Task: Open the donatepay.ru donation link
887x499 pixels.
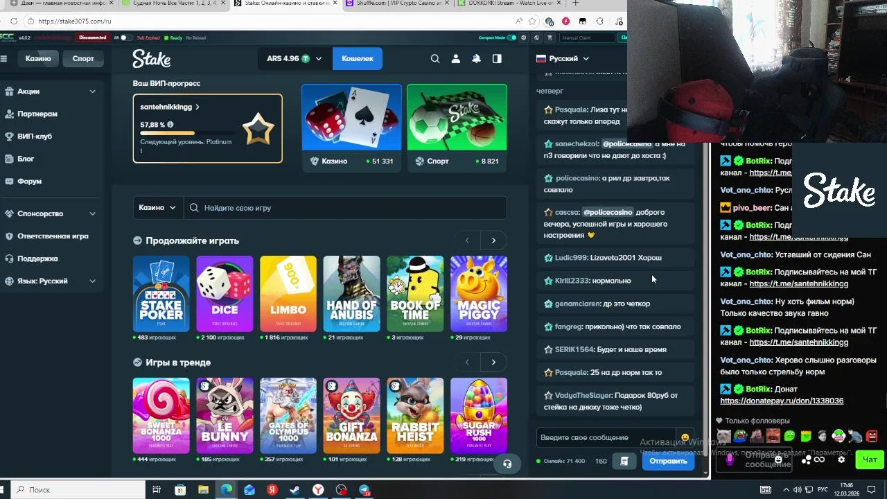Action: (782, 401)
